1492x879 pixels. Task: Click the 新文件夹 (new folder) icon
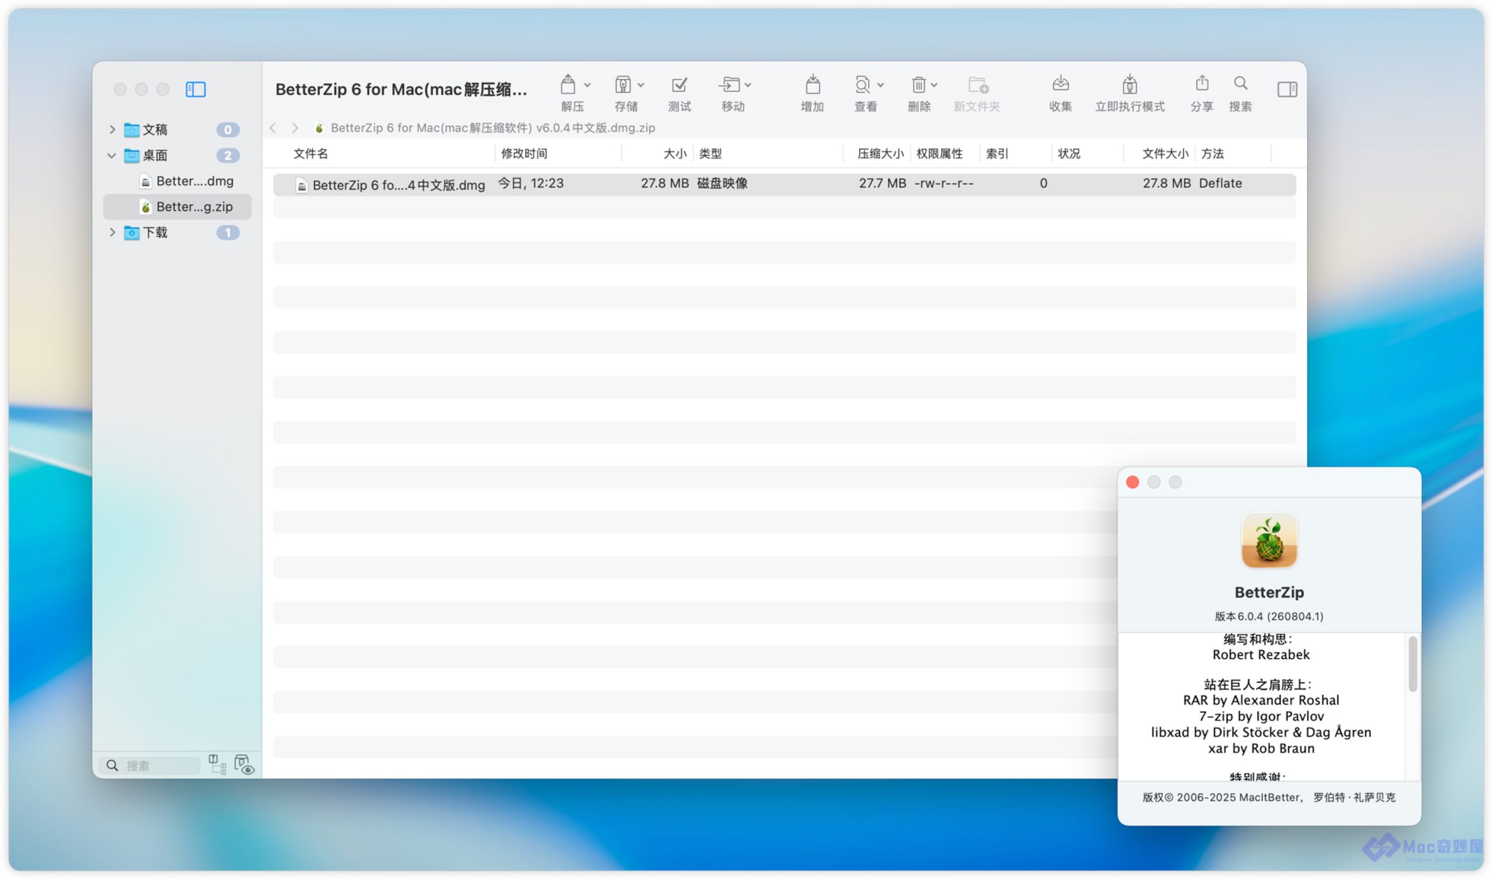point(978,85)
